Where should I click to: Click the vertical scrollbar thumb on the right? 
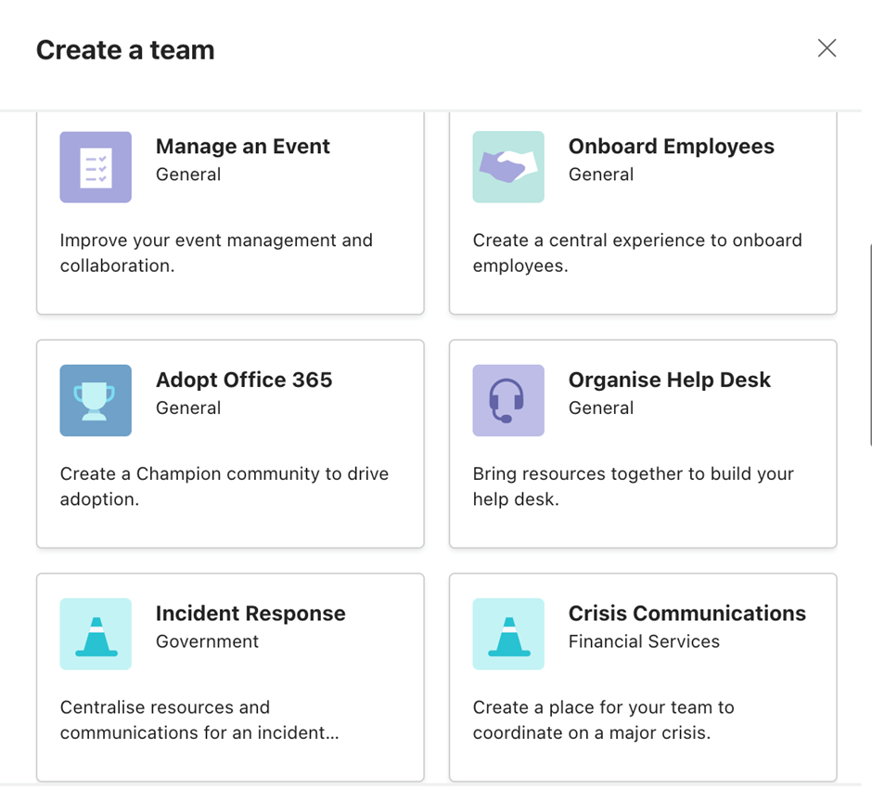(x=869, y=345)
